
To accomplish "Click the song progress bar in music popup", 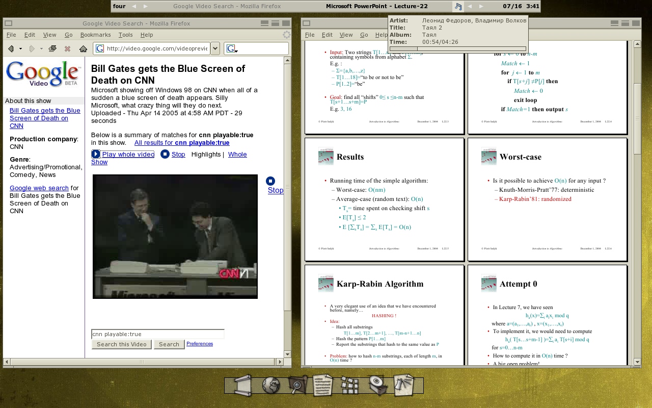I will [x=457, y=49].
